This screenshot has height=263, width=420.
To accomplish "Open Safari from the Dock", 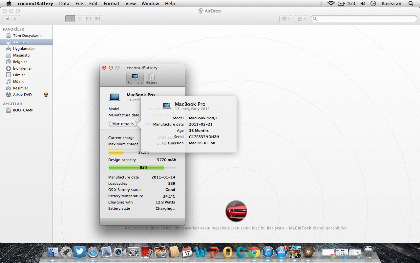I will point(93,252).
